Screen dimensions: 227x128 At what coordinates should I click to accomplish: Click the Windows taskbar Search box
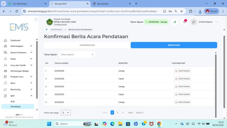[x=73, y=124]
